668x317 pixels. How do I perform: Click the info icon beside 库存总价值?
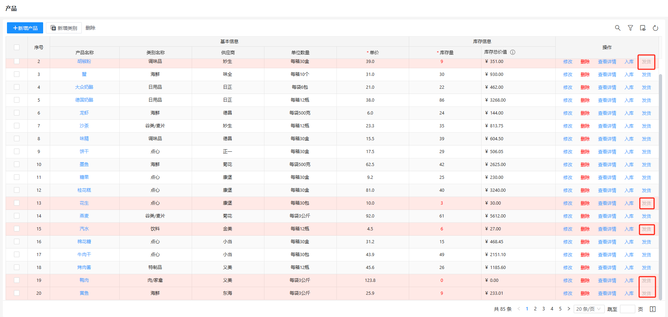pos(512,52)
